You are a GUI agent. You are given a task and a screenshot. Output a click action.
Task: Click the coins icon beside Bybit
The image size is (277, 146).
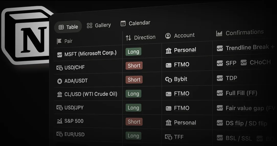click(x=169, y=80)
